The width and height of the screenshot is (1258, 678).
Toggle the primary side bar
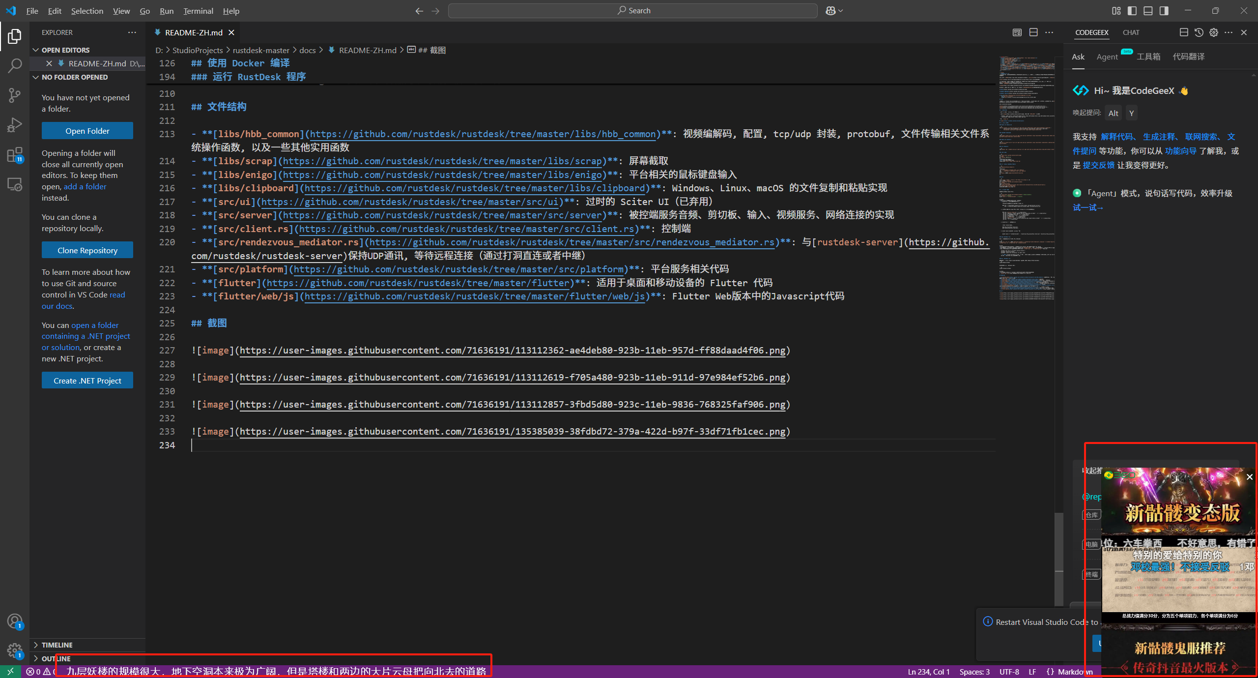pos(1132,11)
